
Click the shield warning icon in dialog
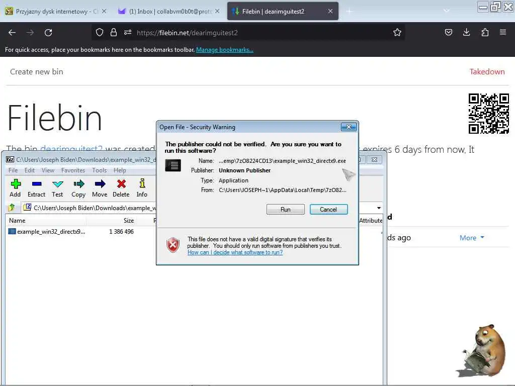[173, 245]
